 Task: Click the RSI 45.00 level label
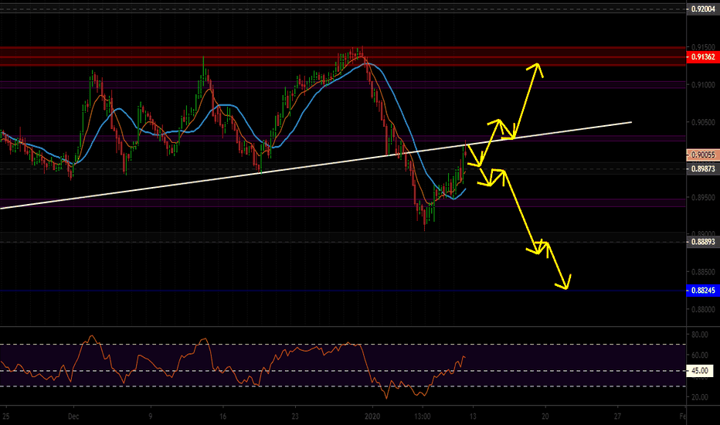(x=700, y=371)
